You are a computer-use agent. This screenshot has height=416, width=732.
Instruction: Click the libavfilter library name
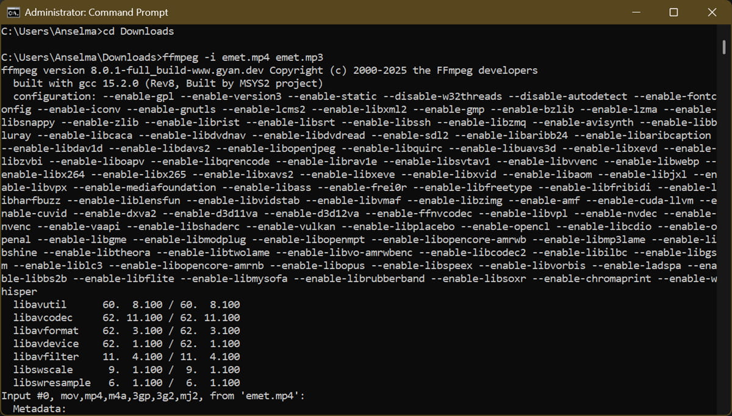(x=46, y=356)
